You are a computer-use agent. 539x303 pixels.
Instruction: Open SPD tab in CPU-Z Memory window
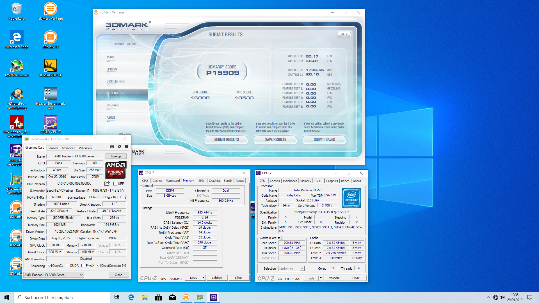201,181
